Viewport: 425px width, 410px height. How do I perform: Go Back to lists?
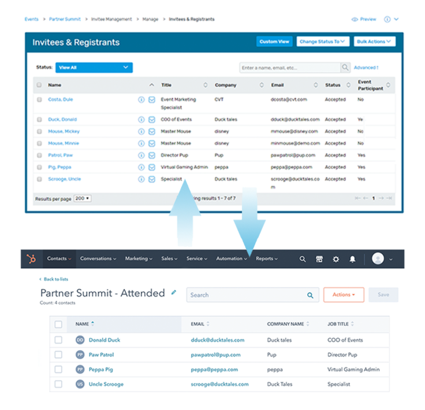pyautogui.click(x=54, y=279)
